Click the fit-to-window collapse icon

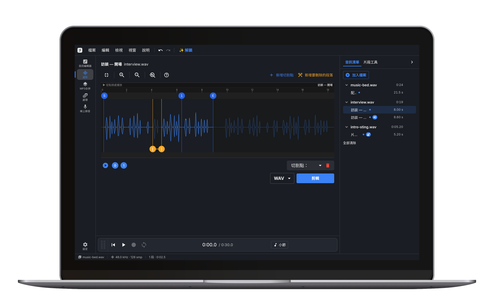106,75
